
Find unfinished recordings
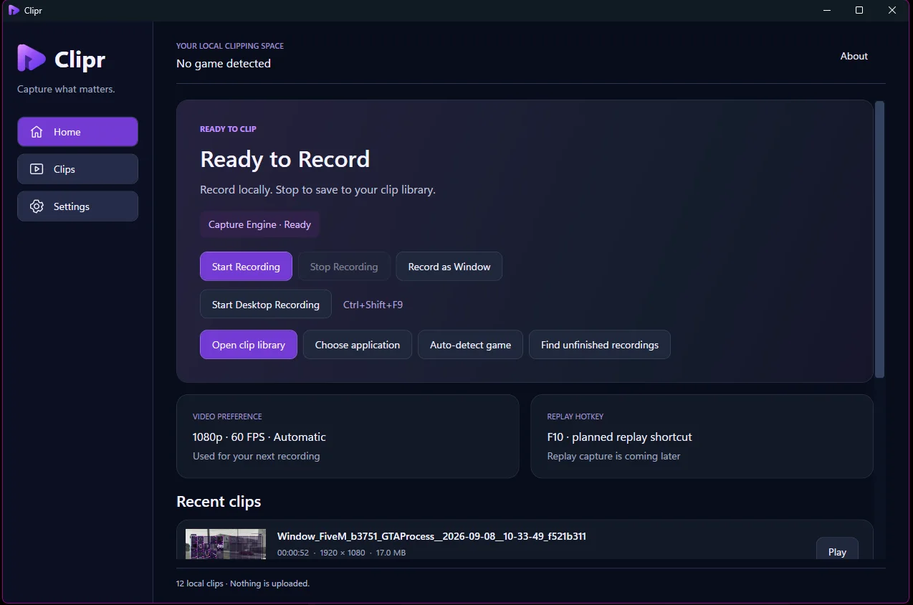tap(600, 345)
